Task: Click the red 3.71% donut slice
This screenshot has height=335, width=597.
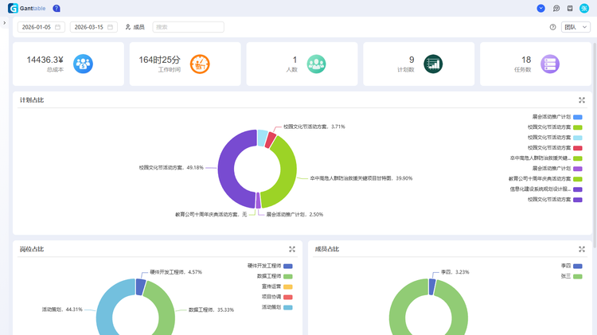Action: pos(271,140)
